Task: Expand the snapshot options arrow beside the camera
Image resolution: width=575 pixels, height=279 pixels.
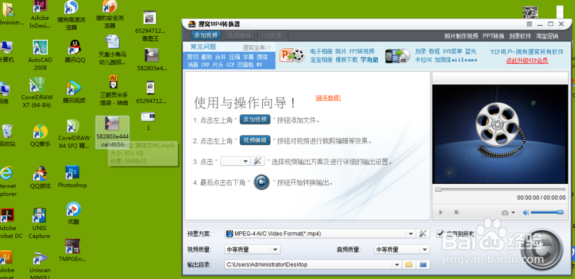Action: [x=513, y=212]
